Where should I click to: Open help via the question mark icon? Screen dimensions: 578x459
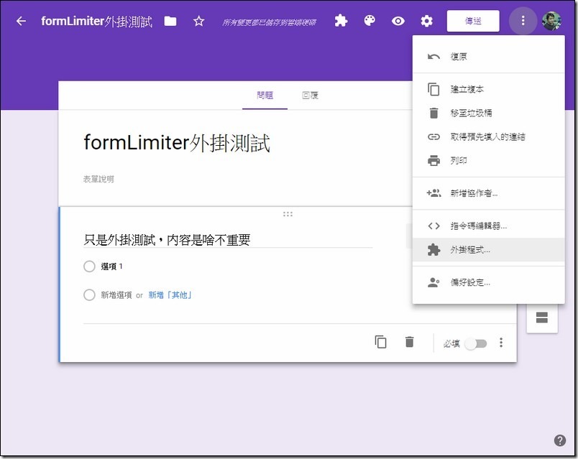coord(559,440)
